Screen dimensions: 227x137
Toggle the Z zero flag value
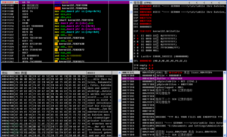point(138,44)
